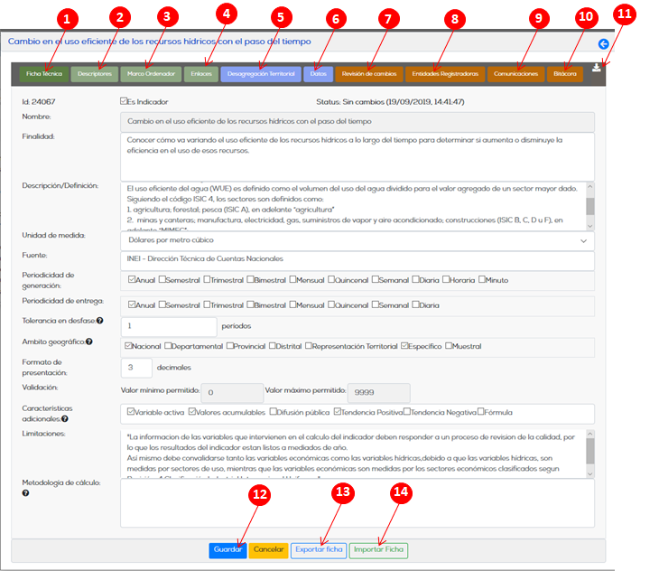This screenshot has width=659, height=571.
Task: Enable Tendencia Negativa checkbox
Action: coord(407,411)
